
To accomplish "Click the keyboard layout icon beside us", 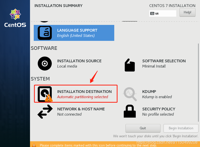I will [152, 13].
